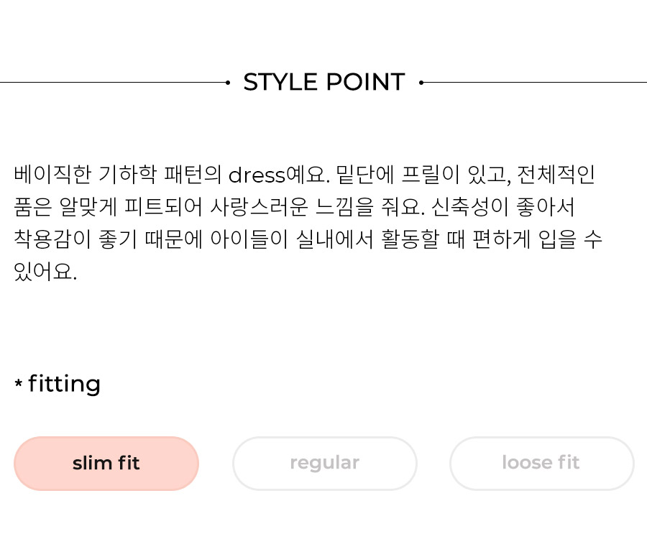Click the dot right of STYLE POINT
This screenshot has width=647, height=552.
[x=421, y=83]
